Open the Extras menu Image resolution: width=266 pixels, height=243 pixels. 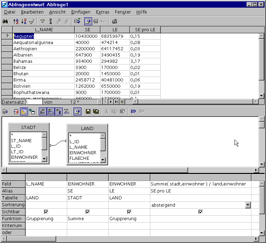103,12
